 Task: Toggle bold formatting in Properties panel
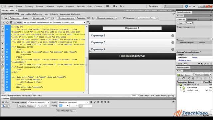(x=91, y=102)
